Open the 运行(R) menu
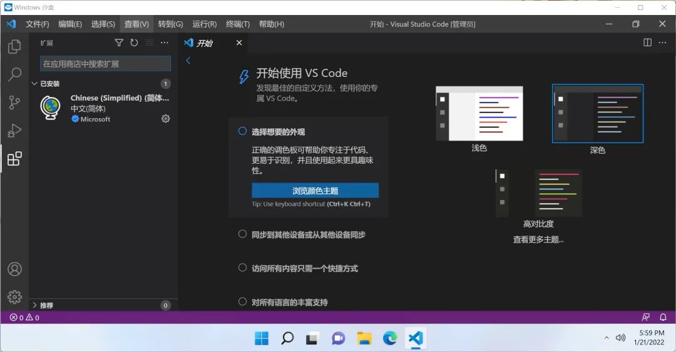This screenshot has width=676, height=352. [204, 24]
